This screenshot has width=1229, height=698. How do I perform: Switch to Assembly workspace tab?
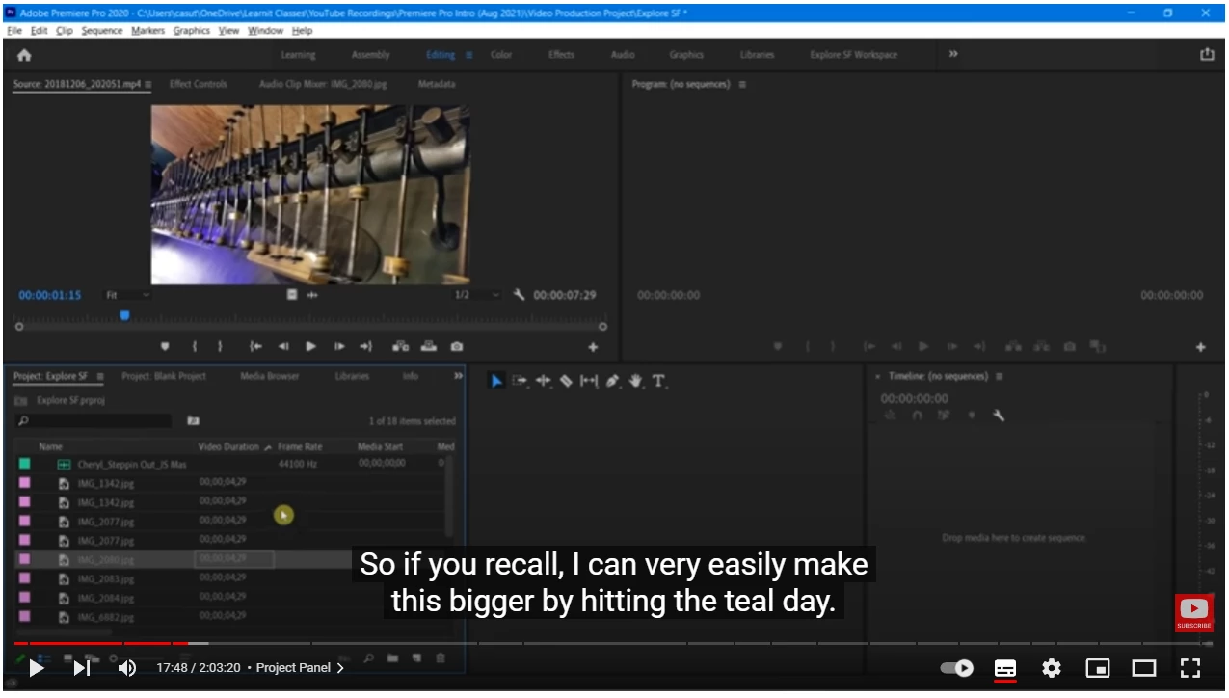pyautogui.click(x=371, y=55)
